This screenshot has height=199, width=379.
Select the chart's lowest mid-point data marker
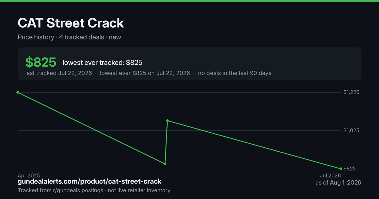tap(165, 164)
